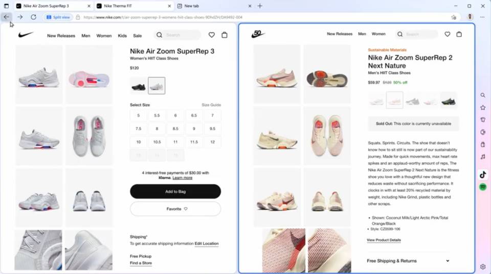Add this page to favorites star icon
This screenshot has height=274, width=491.
tap(454, 17)
